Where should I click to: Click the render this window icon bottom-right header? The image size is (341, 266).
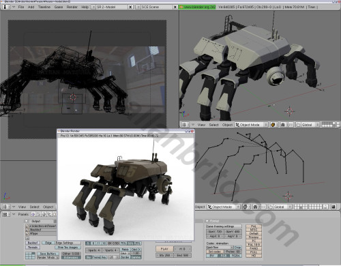point(333,207)
